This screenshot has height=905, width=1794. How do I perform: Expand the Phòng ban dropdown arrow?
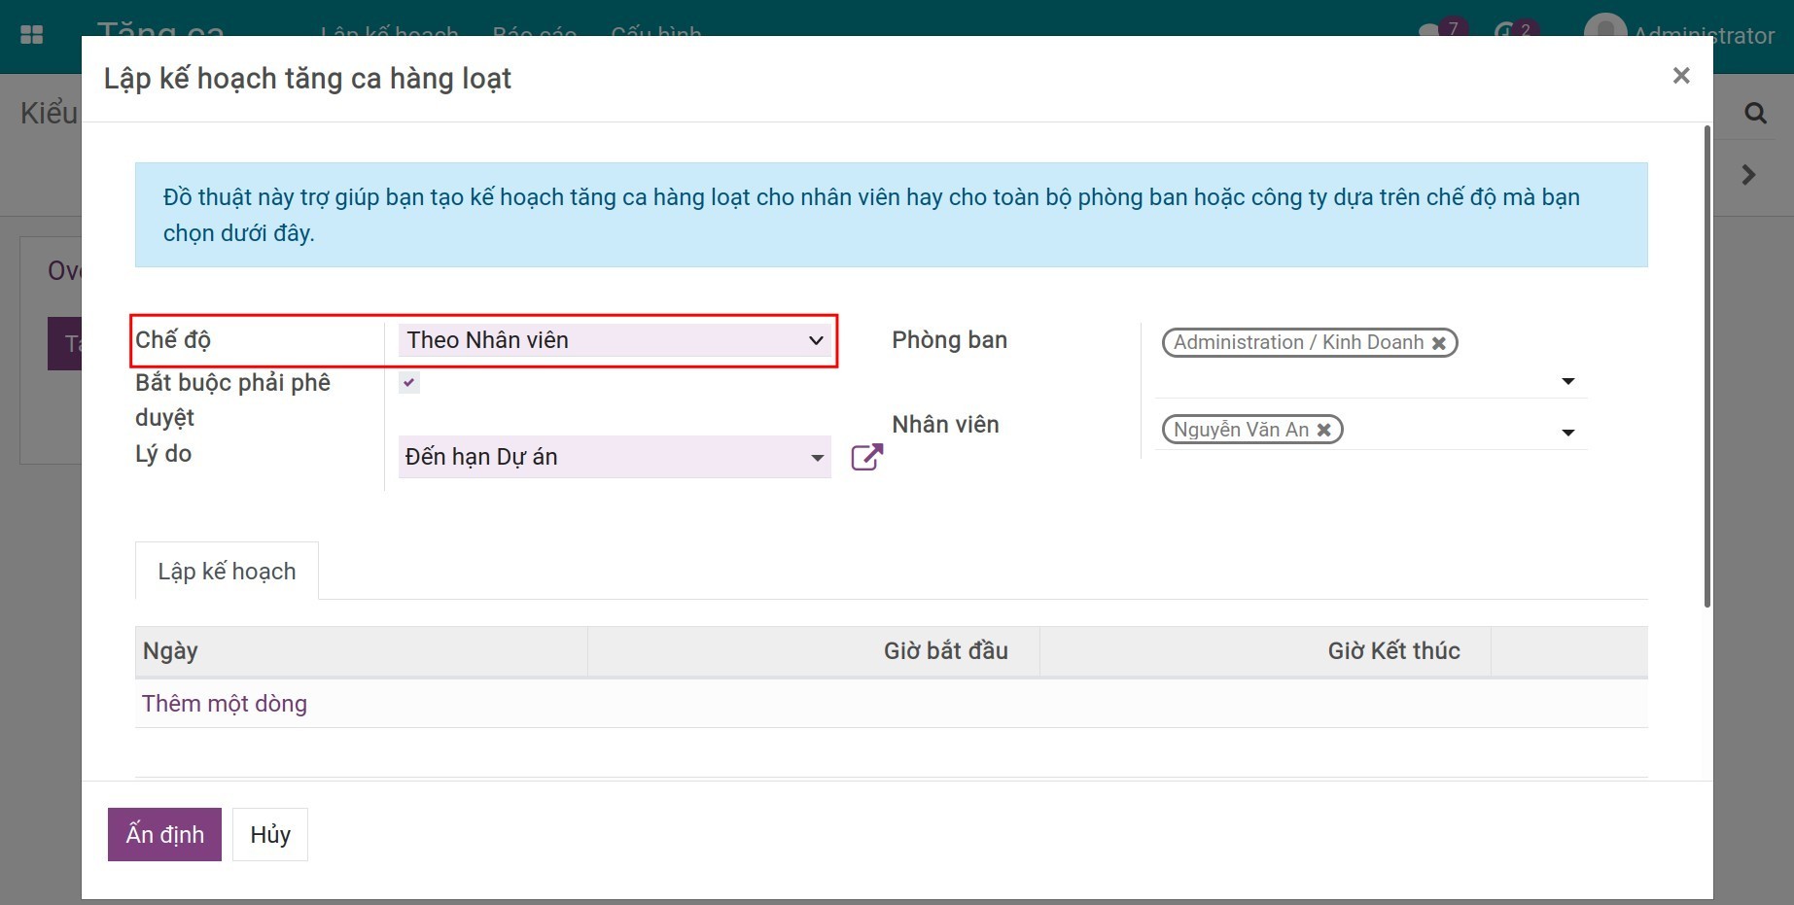(x=1567, y=381)
